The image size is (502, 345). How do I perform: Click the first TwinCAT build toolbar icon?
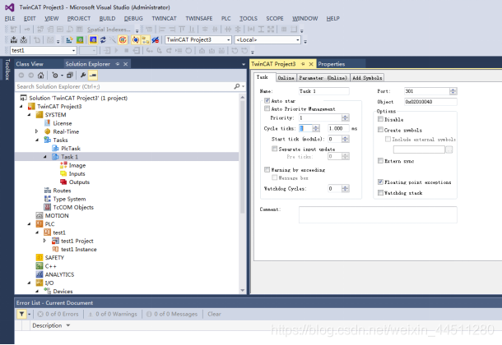(14, 40)
